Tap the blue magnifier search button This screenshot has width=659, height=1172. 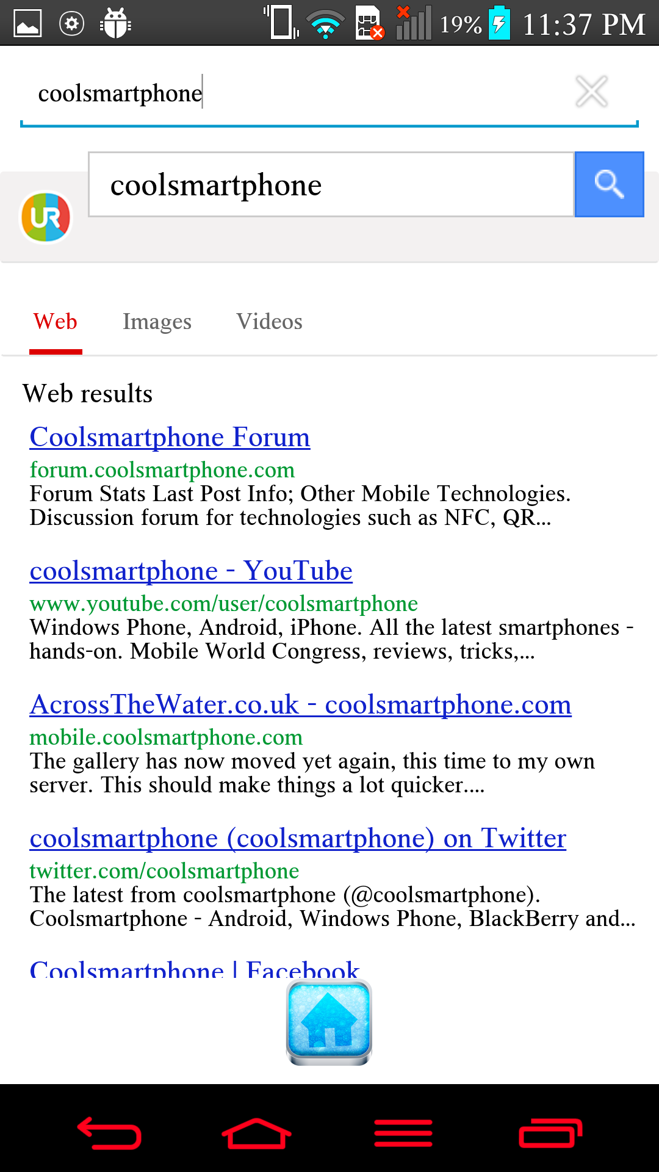point(609,184)
